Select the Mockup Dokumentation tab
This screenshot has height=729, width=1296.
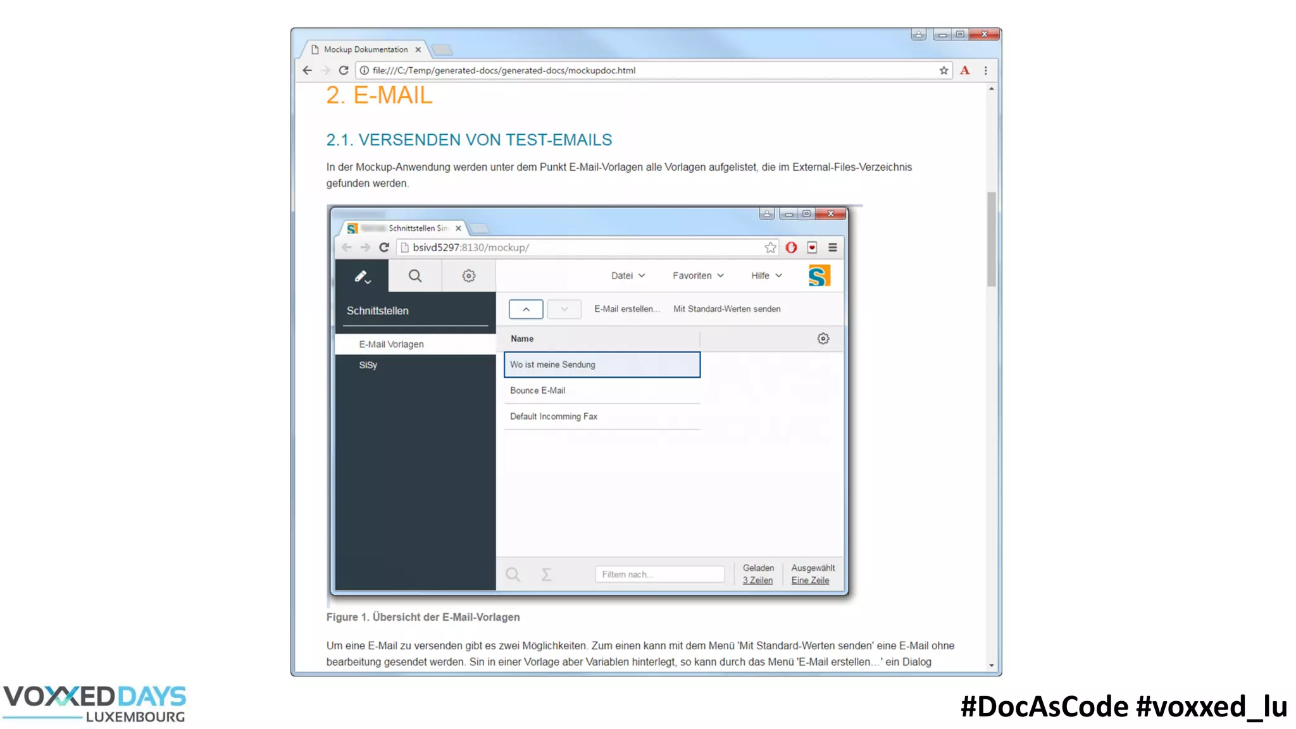tap(365, 49)
